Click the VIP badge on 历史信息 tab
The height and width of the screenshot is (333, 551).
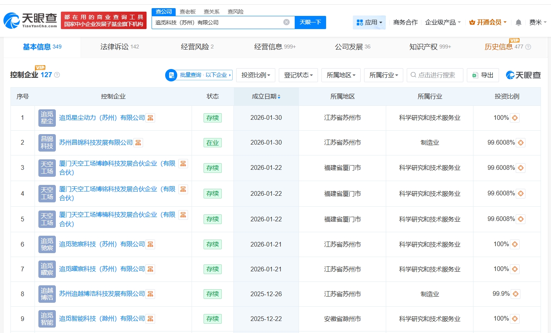pos(515,40)
